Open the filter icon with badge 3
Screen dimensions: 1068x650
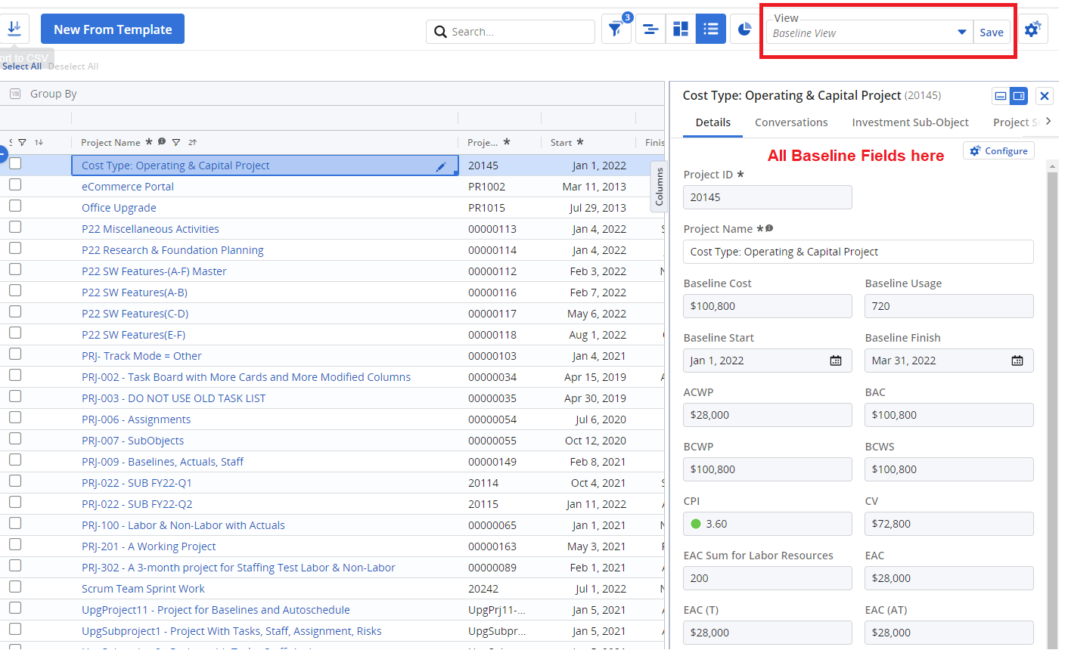(616, 29)
